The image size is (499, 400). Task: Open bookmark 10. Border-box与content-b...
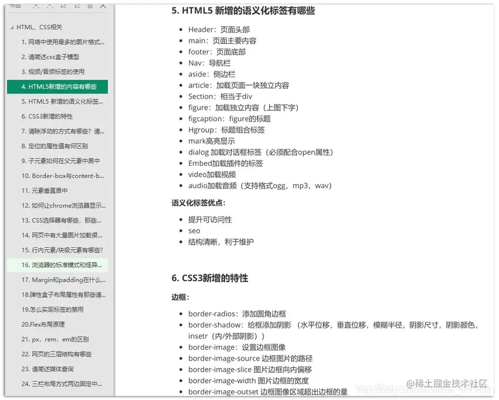63,176
